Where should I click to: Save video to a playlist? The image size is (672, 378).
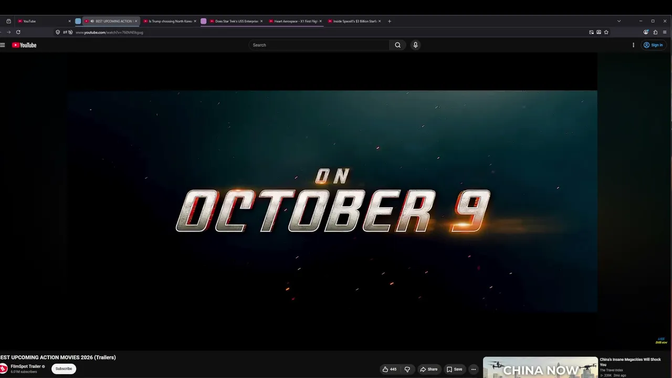454,369
